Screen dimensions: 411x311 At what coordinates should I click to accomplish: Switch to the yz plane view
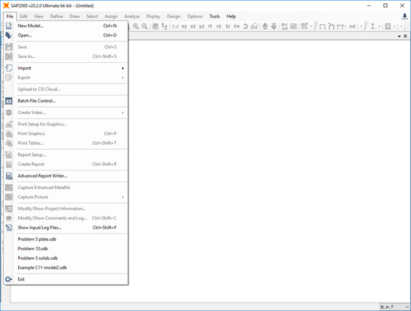[x=201, y=26]
